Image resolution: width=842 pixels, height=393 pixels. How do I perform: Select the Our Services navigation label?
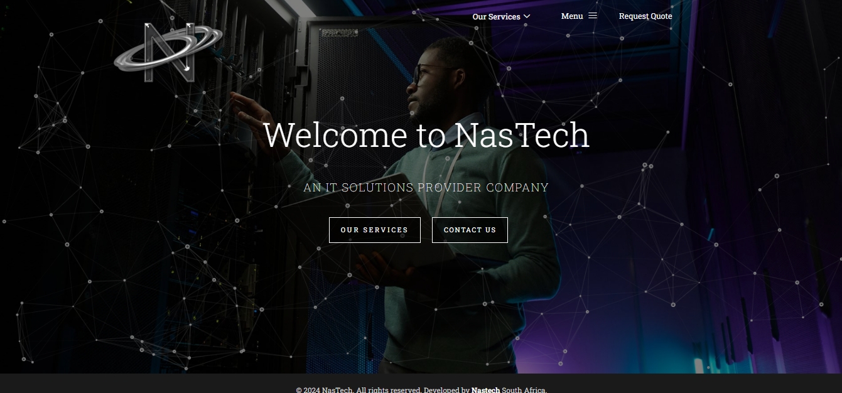coord(496,16)
